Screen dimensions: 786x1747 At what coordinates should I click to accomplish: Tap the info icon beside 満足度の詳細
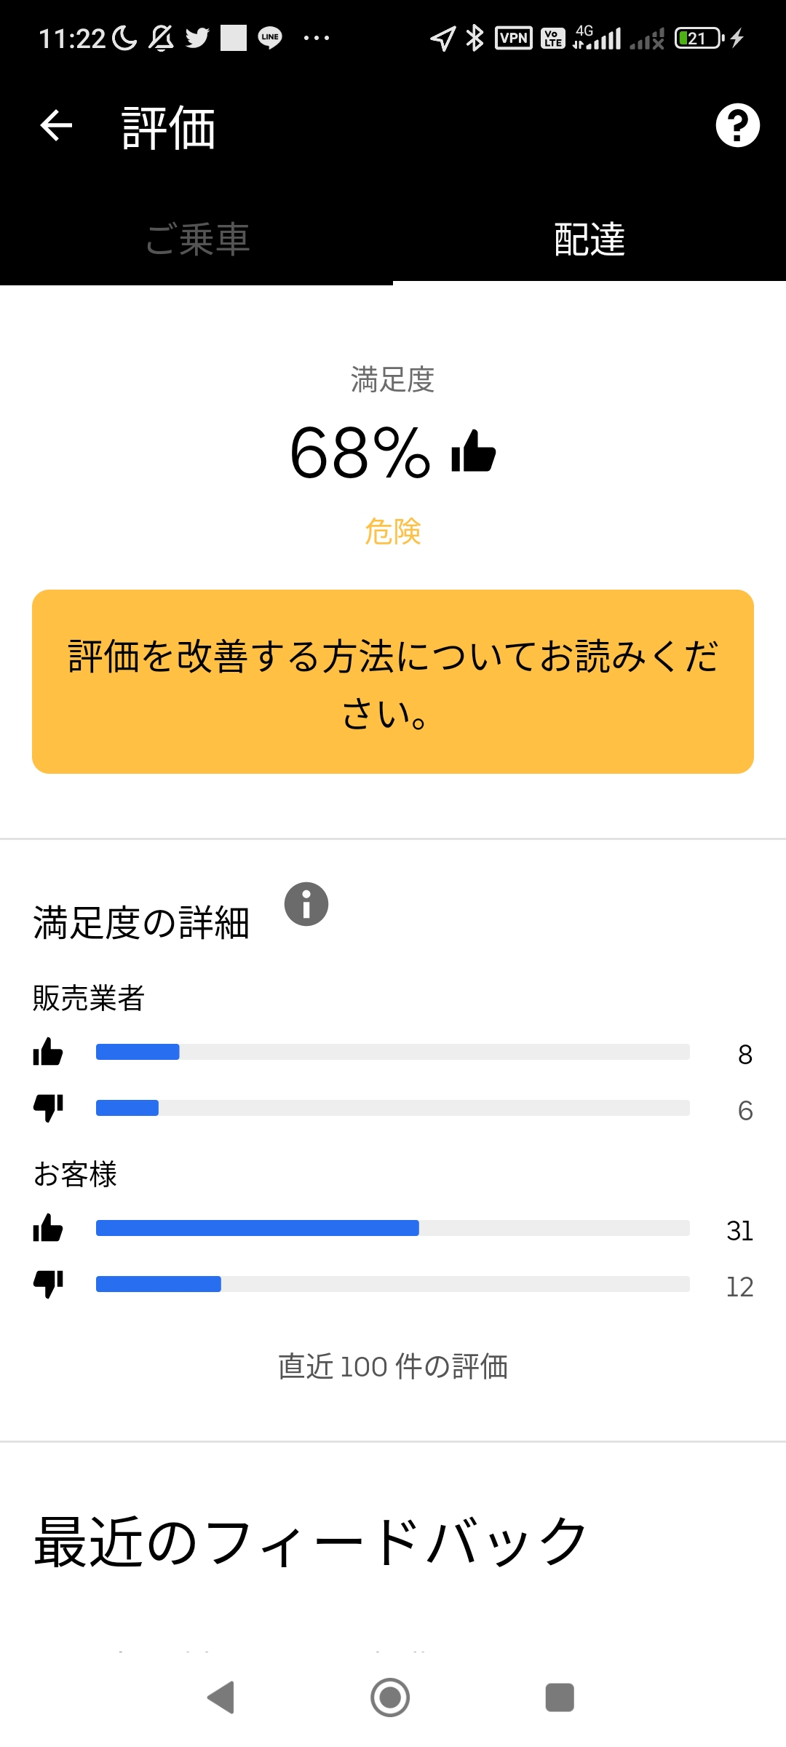point(306,904)
